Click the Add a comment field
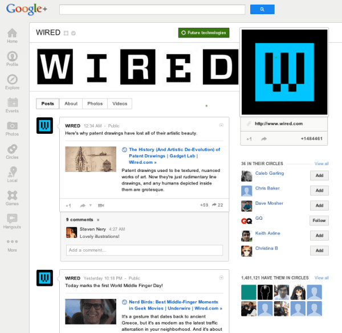This screenshot has width=342, height=333. coord(144,250)
